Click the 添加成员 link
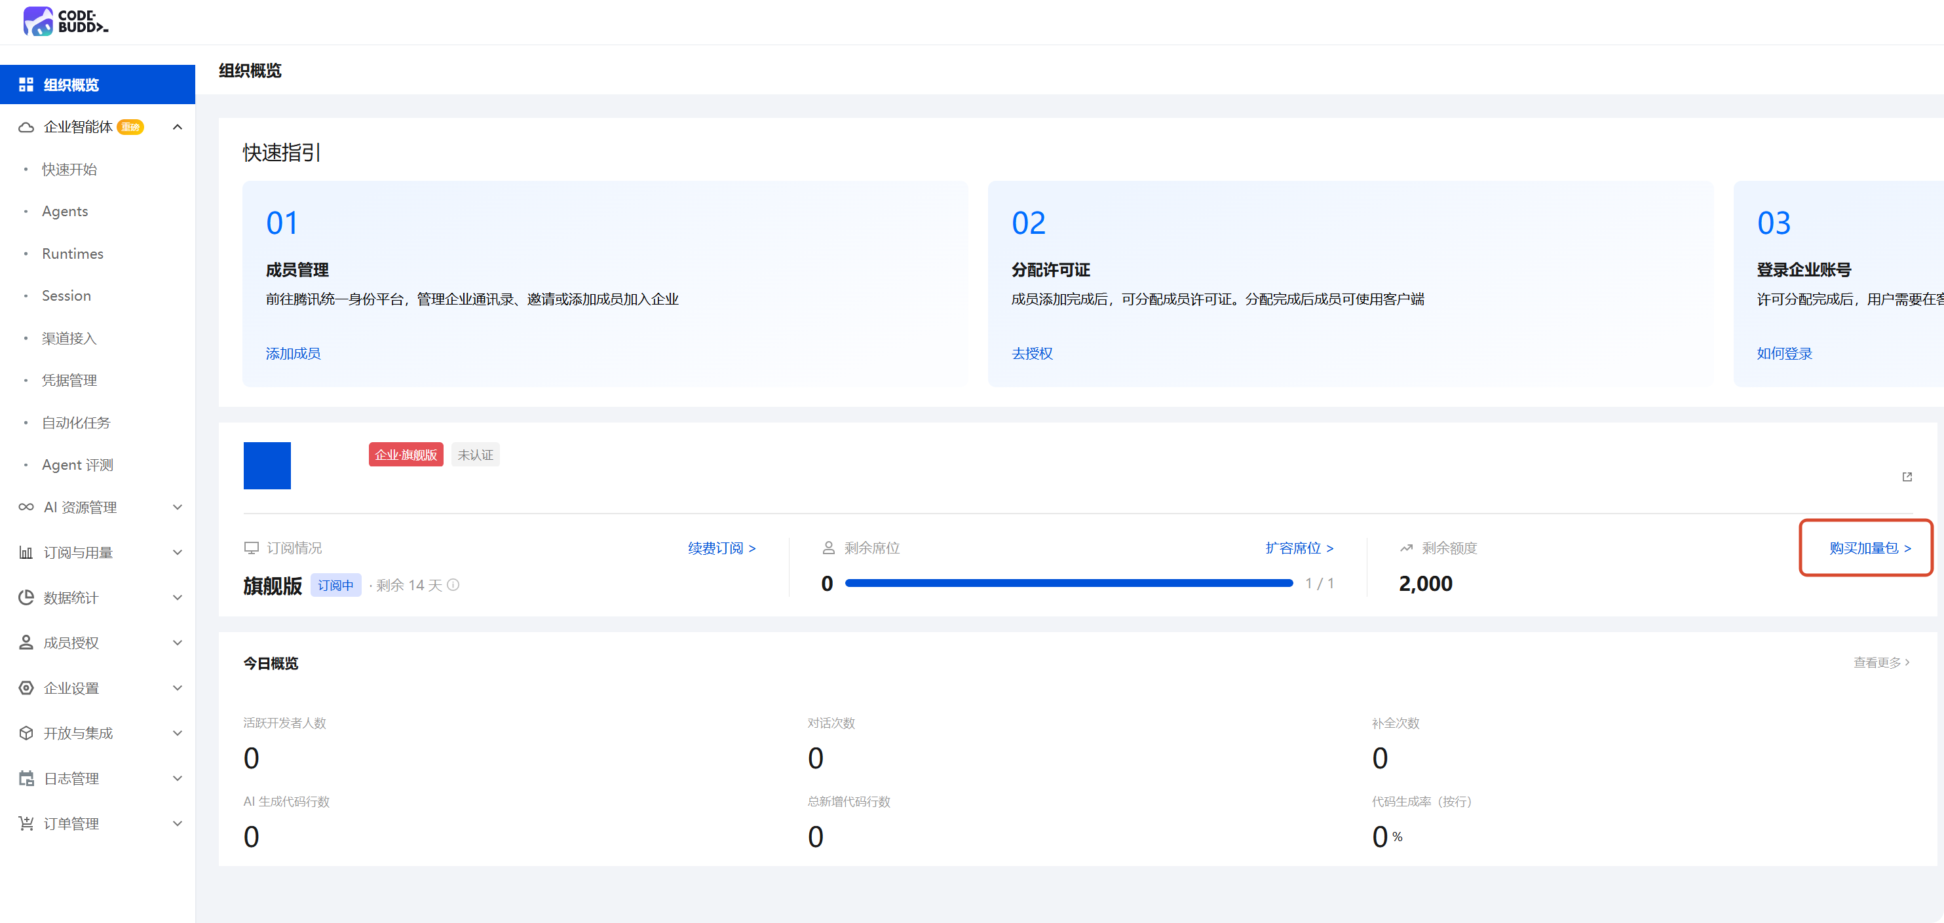 (x=293, y=353)
